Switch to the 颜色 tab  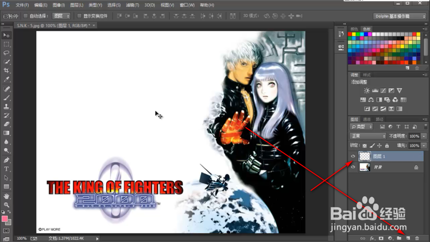[x=354, y=29]
